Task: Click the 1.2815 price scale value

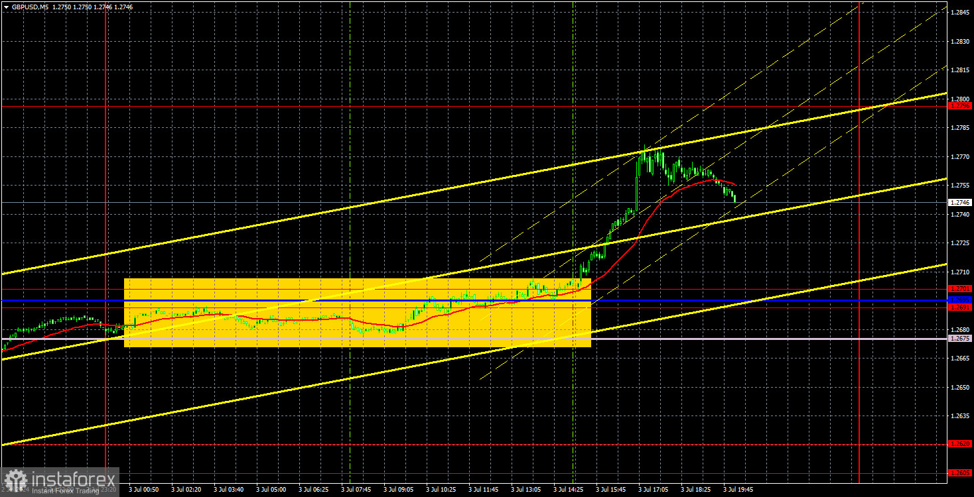Action: [x=960, y=70]
